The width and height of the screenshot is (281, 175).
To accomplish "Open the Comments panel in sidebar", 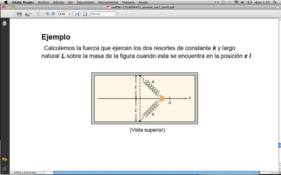I will tap(5, 160).
